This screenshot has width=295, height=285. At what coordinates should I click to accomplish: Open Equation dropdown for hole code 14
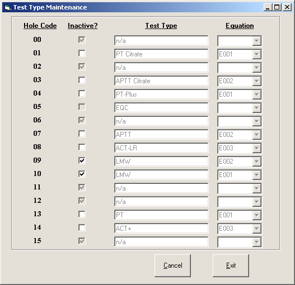(x=256, y=229)
